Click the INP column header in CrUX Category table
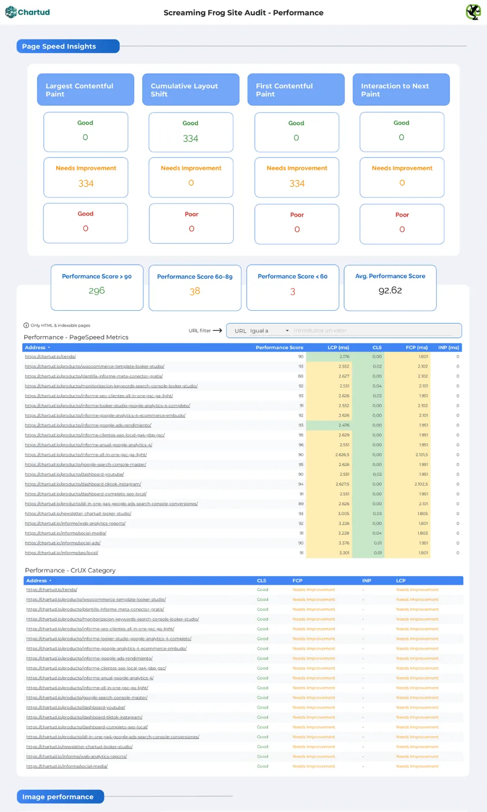This screenshot has width=487, height=812. point(366,581)
